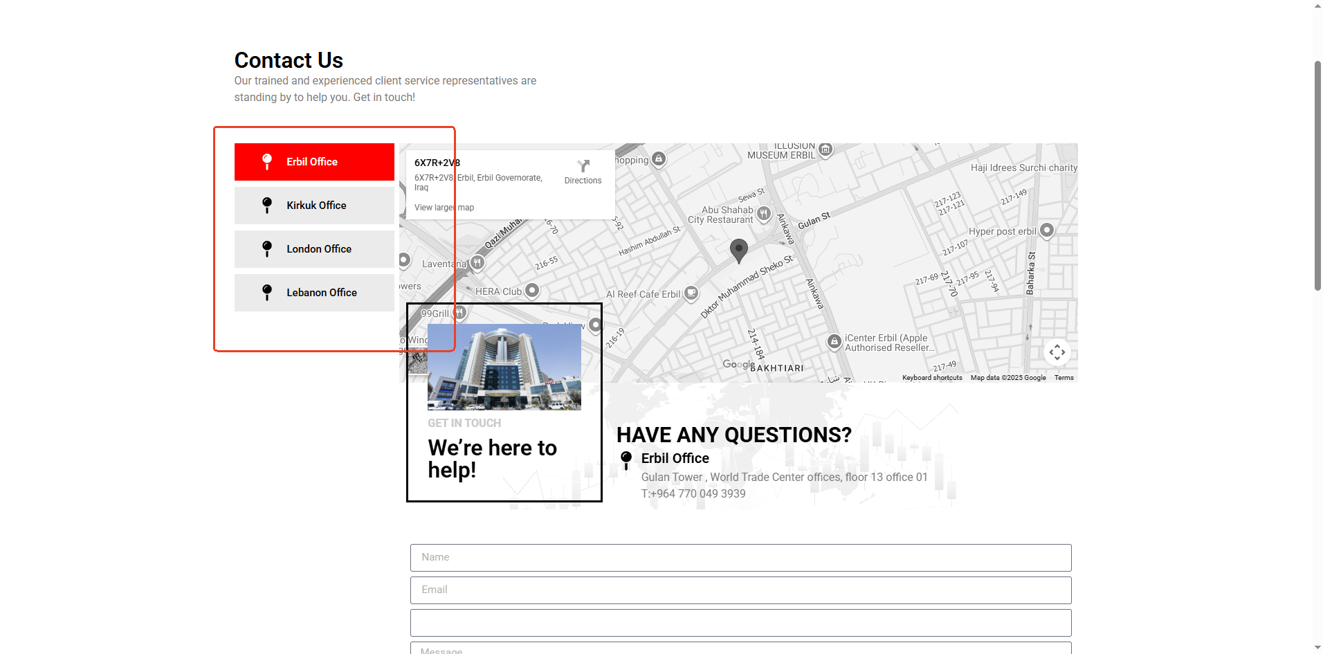Viewport: 1323px width, 654px height.
Task: Click the Laventana restaurant map icon
Action: pyautogui.click(x=477, y=263)
